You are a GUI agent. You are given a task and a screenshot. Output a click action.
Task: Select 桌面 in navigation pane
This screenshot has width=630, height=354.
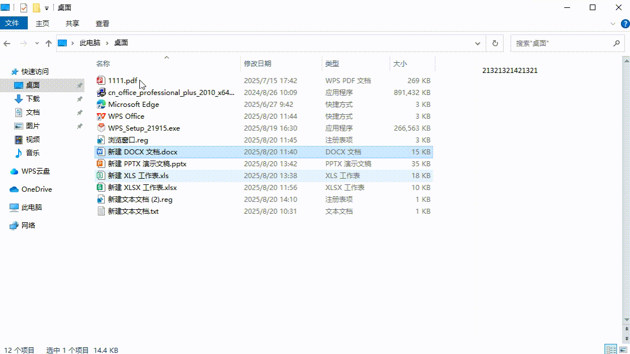click(32, 85)
